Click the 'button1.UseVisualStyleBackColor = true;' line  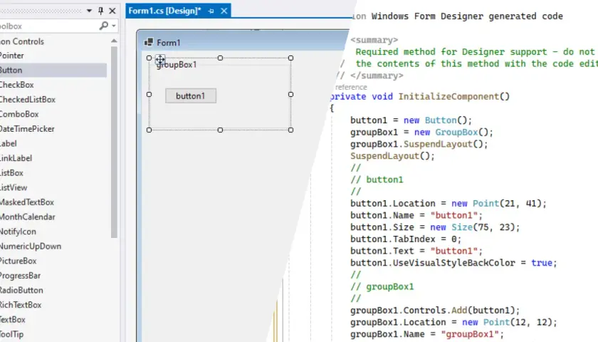click(454, 263)
